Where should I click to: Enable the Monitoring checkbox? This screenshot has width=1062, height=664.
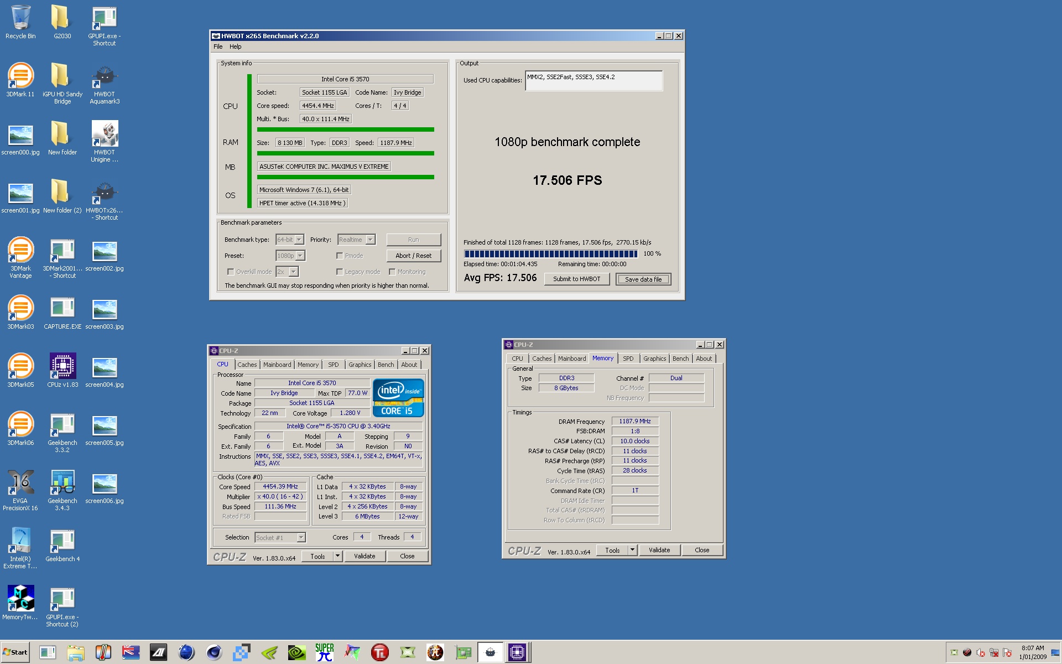tap(392, 272)
